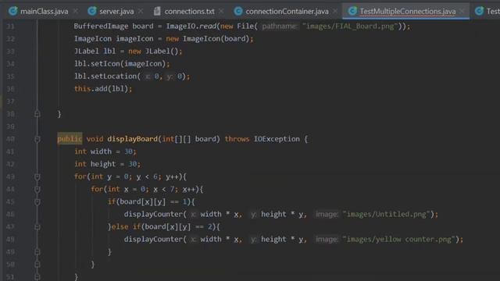The image size is (500, 281).
Task: Click the 'int height = 30' declaration
Action: point(107,164)
